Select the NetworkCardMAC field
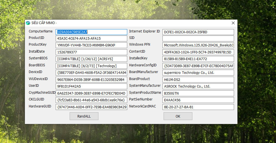 [198, 107]
